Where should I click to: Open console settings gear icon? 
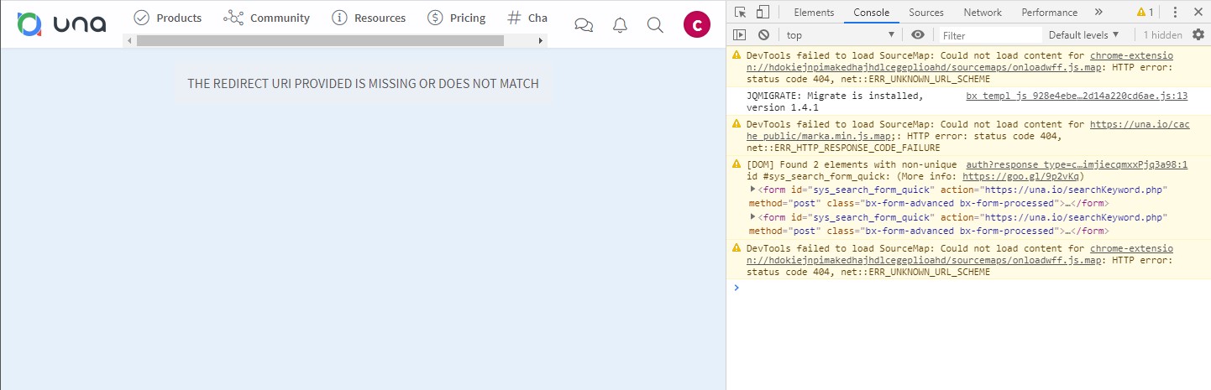[x=1198, y=35]
